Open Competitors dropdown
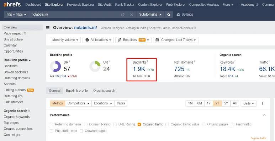275x141 pixels. pyautogui.click(x=78, y=103)
